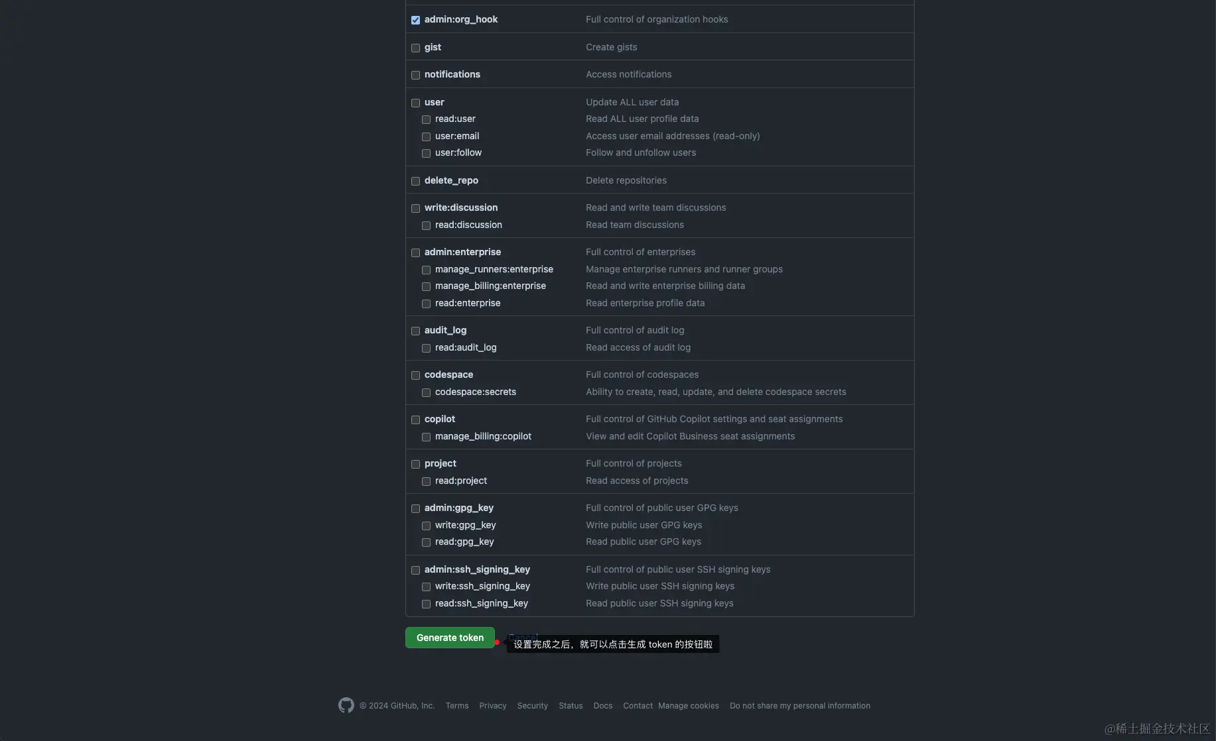The width and height of the screenshot is (1216, 741).
Task: Click the GitHub logo in the footer
Action: (x=346, y=705)
